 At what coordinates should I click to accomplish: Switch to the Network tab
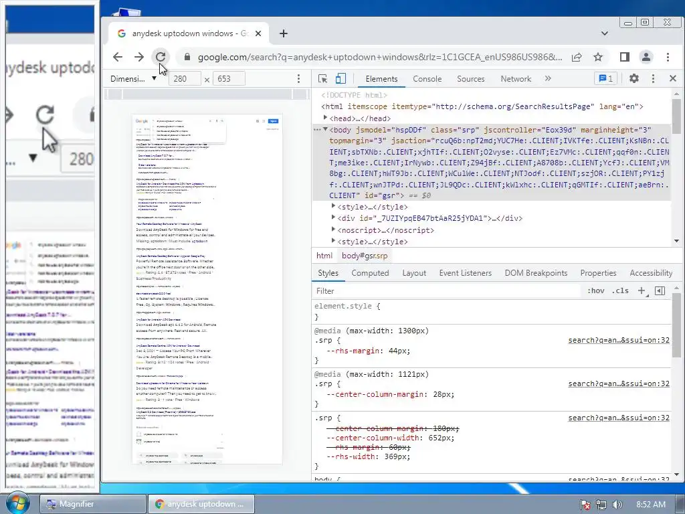(x=516, y=79)
